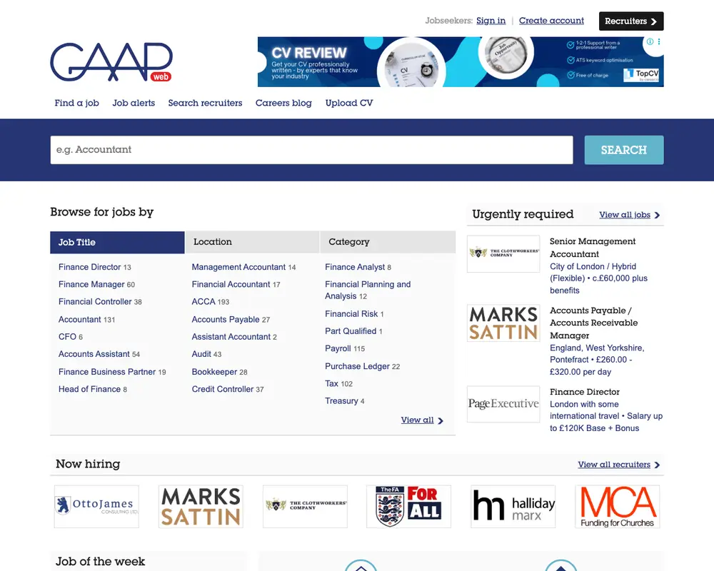Click the Clothworkers' Company logo in Urgently required
This screenshot has width=714, height=571.
coord(503,253)
